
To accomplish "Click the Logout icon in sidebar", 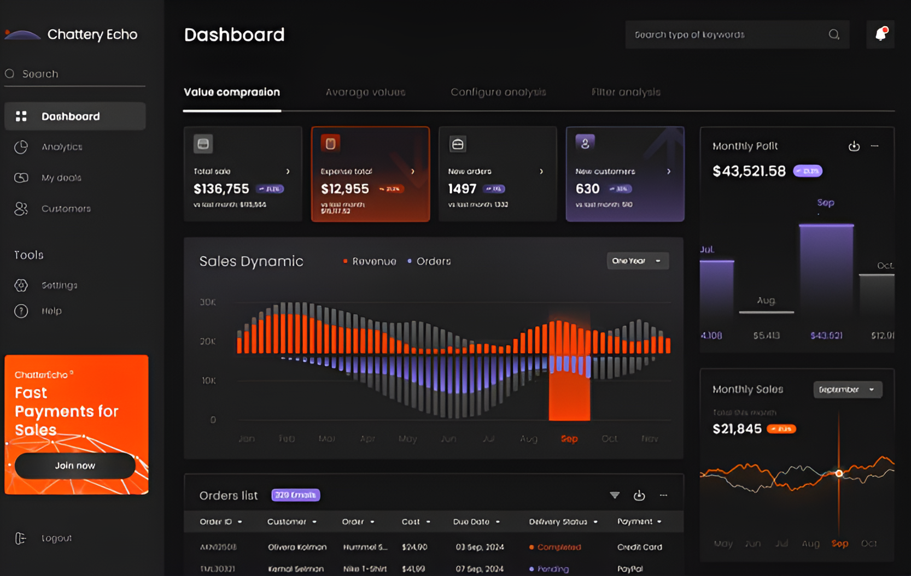I will point(21,538).
